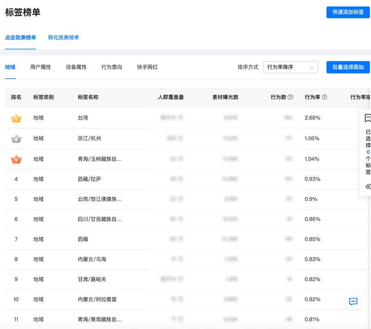Select the 浙江/杭州 tag row

90,139
